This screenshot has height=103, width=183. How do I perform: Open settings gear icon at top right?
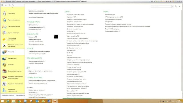[x=176, y=6]
